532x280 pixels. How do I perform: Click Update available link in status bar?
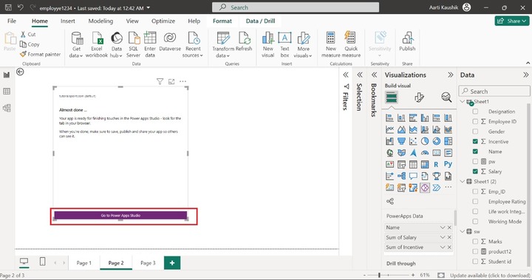pyautogui.click(x=490, y=276)
